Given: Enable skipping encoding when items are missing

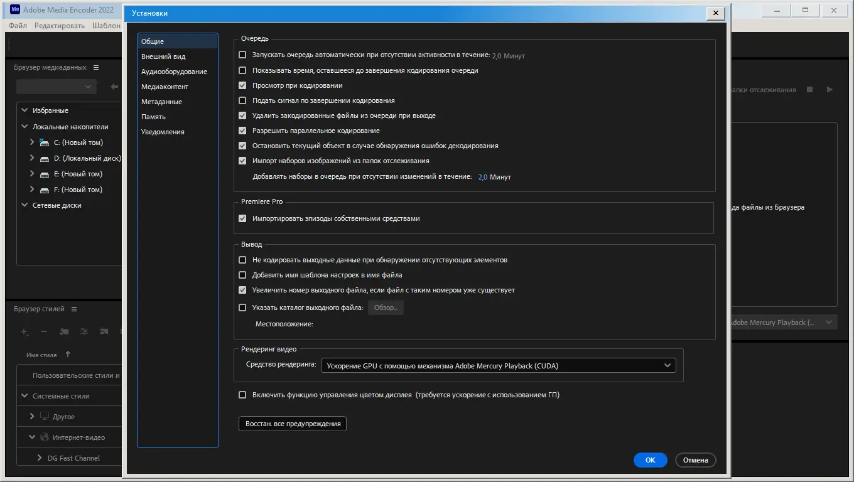Looking at the screenshot, I should coord(242,260).
